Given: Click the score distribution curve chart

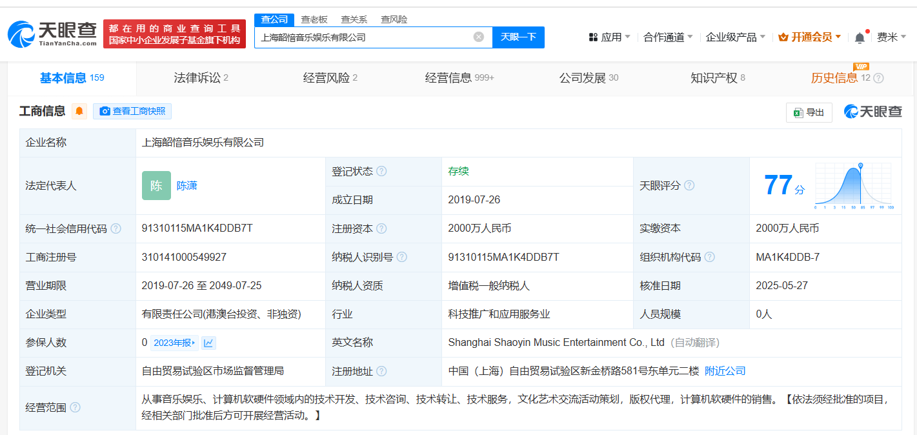Looking at the screenshot, I should tap(853, 186).
